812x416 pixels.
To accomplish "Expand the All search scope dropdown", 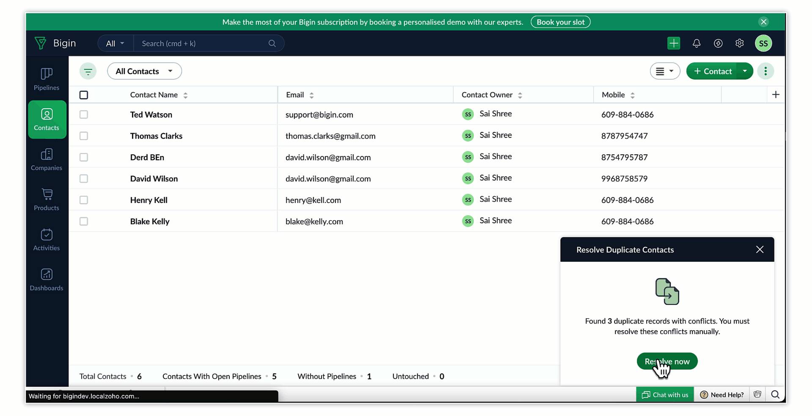I will tap(115, 44).
